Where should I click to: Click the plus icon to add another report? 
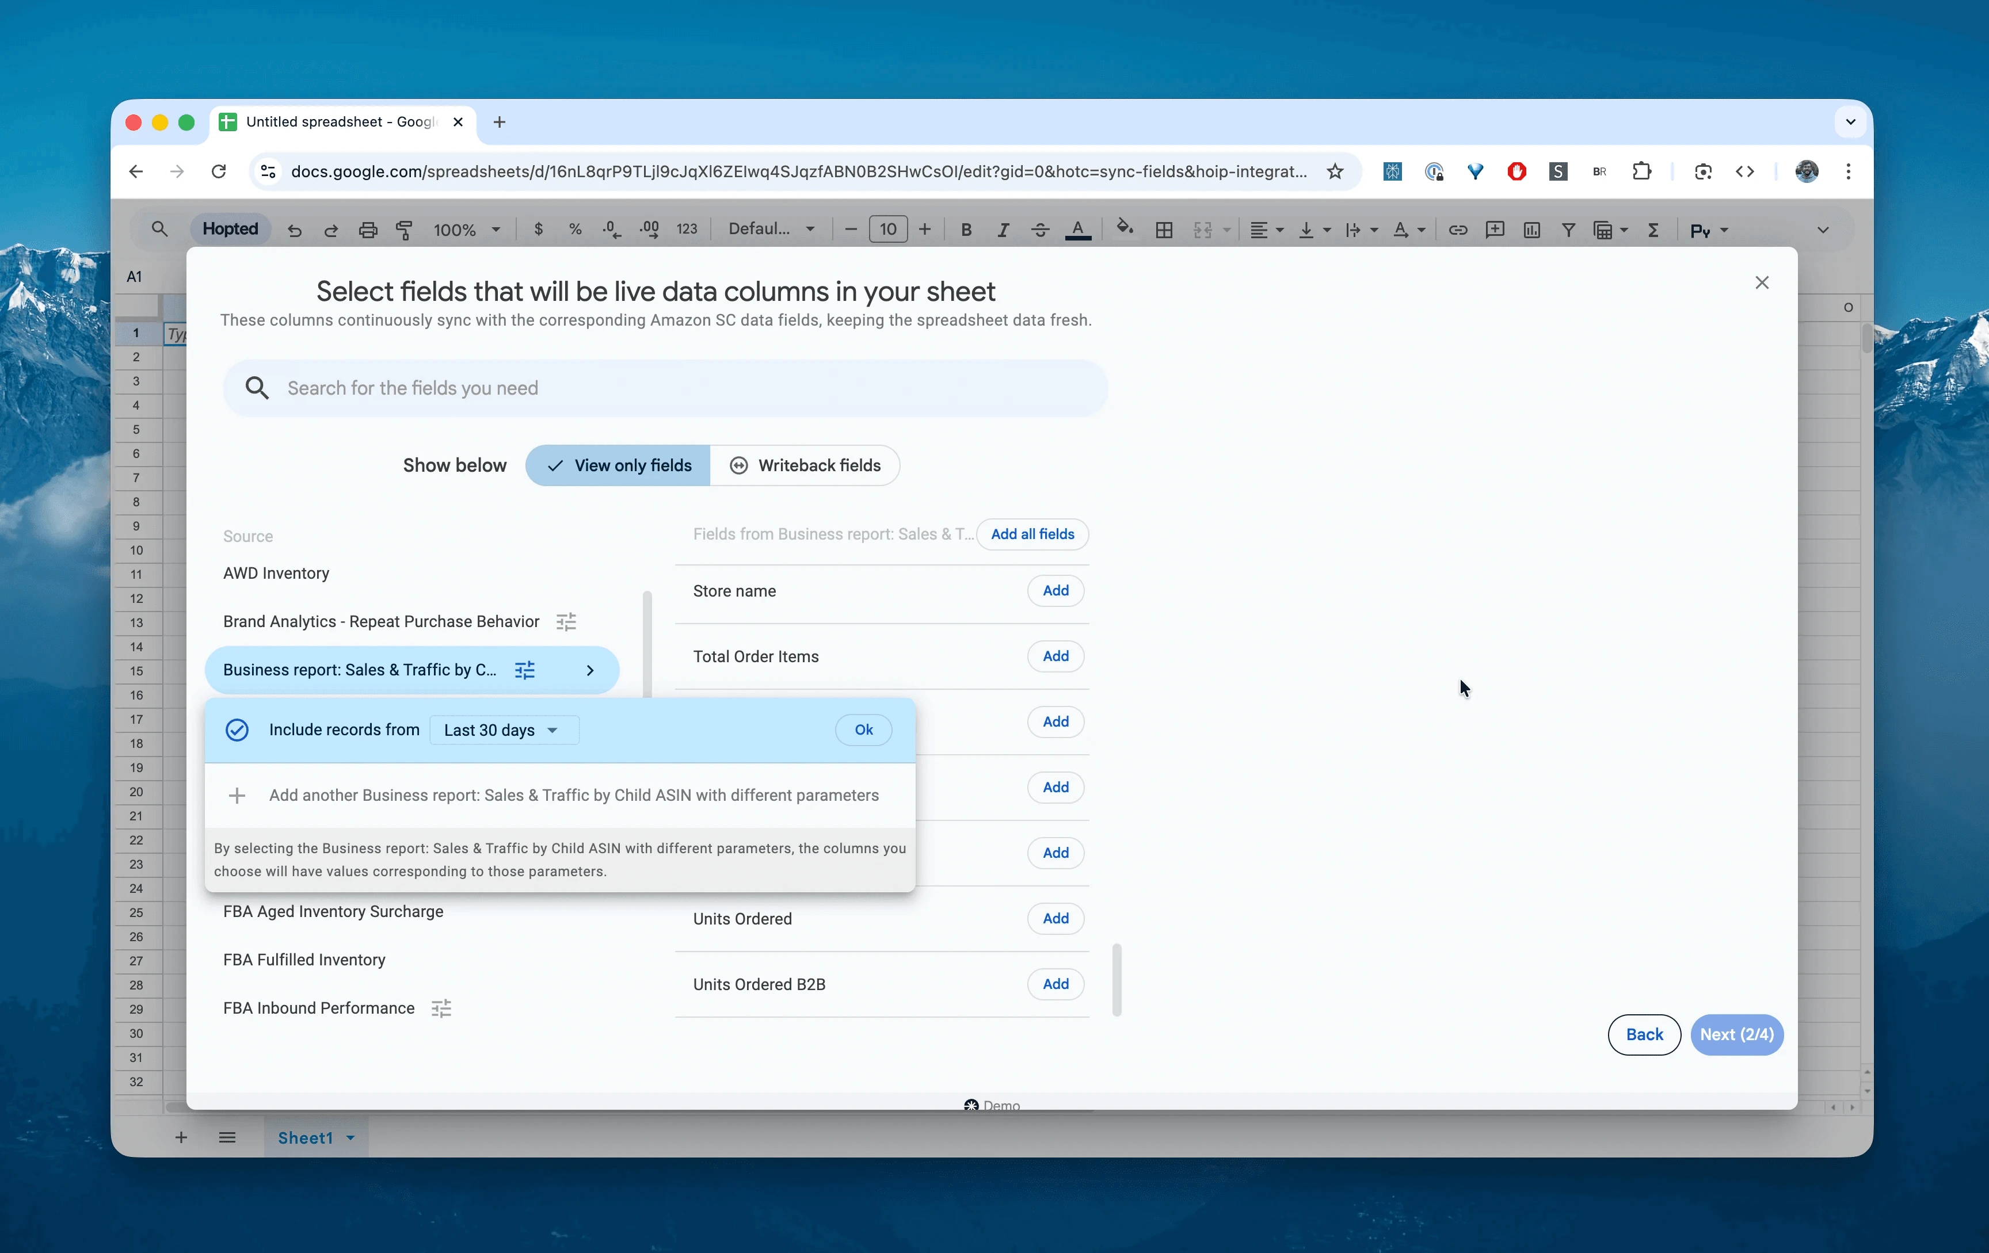point(237,796)
